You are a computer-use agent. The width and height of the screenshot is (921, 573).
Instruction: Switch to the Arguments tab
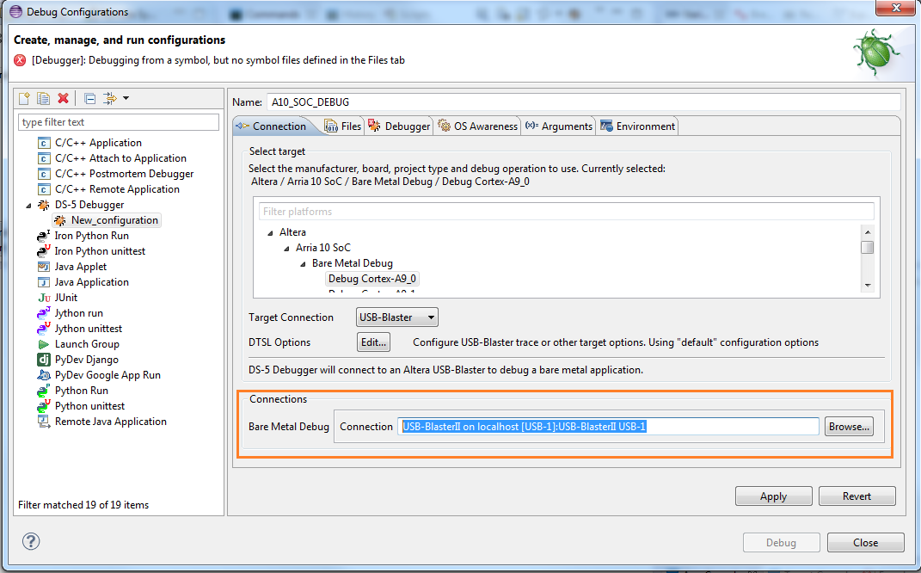[x=559, y=126]
